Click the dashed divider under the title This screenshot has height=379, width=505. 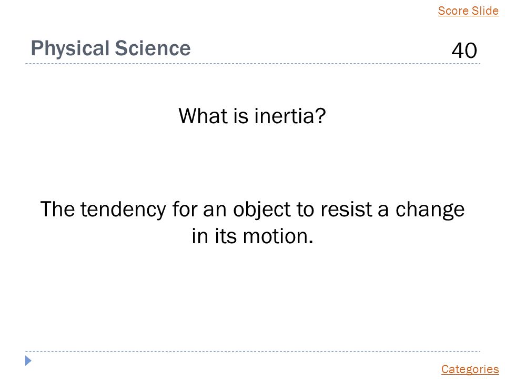click(x=252, y=64)
